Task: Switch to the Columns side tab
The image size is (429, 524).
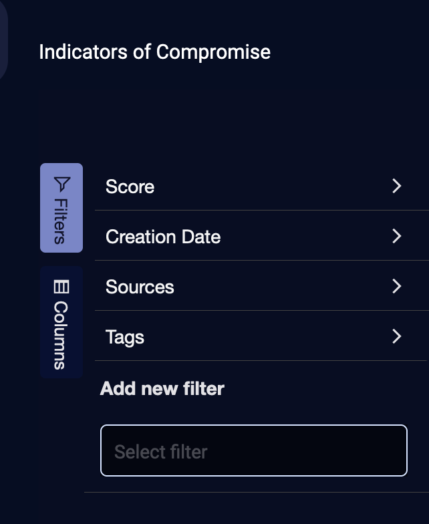Action: [x=61, y=322]
